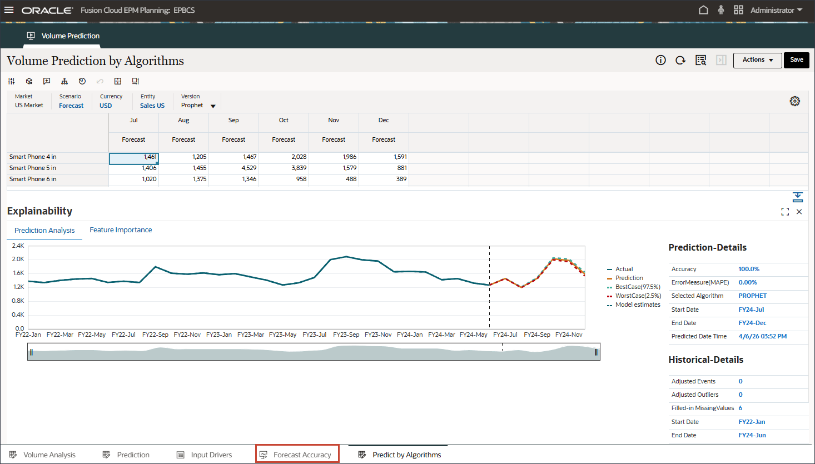The width and height of the screenshot is (815, 464).
Task: Click the Volume Prediction page icon in the header
Action: 31,36
